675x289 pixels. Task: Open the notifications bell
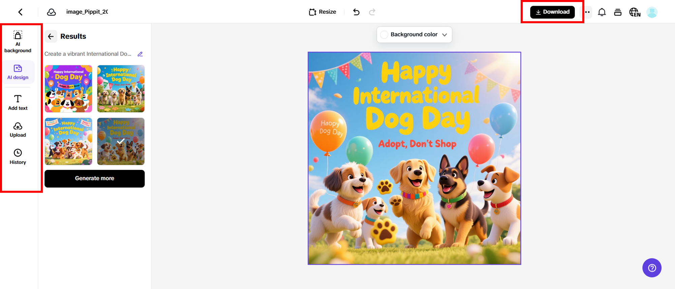[x=602, y=12]
